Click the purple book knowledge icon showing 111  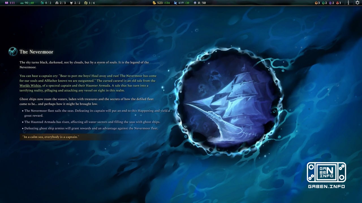[x=6, y=3]
